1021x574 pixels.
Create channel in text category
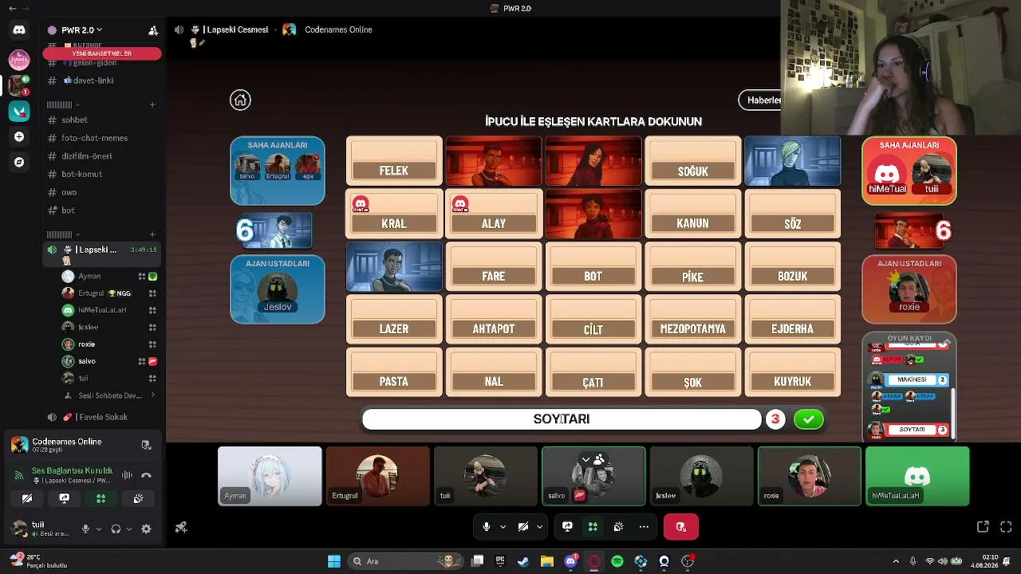(x=152, y=104)
